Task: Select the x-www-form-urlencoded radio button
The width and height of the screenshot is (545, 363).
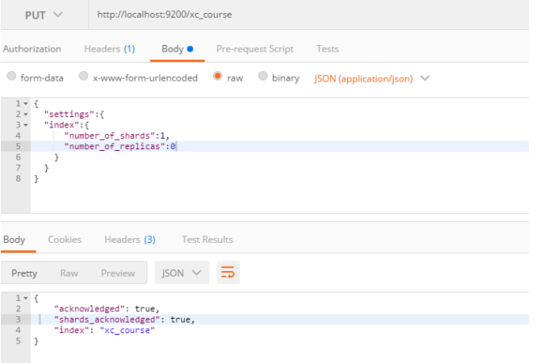Action: point(83,76)
